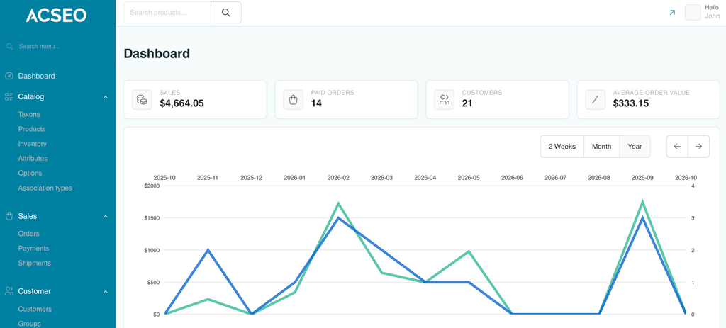Click the 2026-09 chart axis label

pyautogui.click(x=642, y=178)
